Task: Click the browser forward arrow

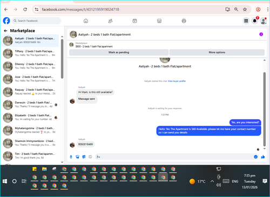Action: point(16,9)
